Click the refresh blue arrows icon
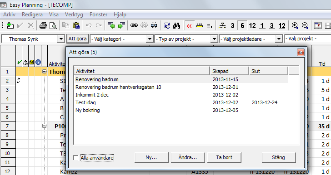 (167, 25)
